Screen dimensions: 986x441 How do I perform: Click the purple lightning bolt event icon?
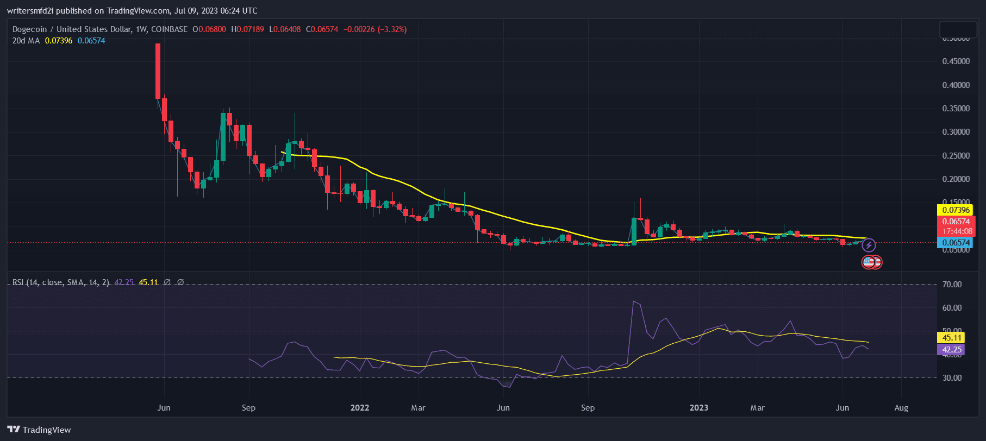[x=869, y=245]
